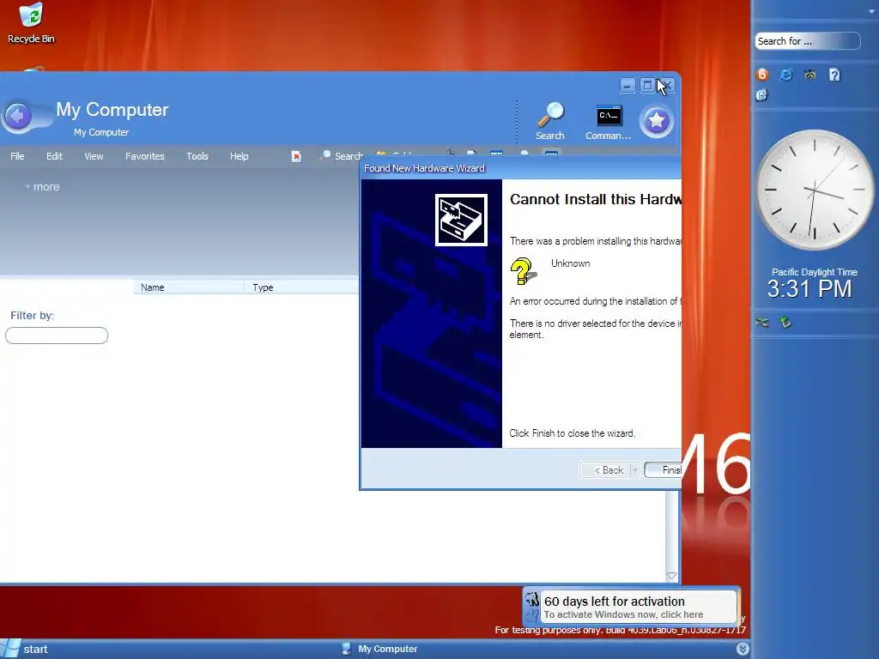
Task: Open the Edit menu
Action: pyautogui.click(x=54, y=156)
